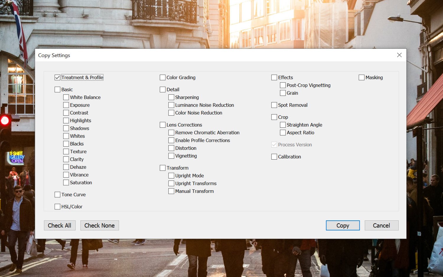The height and width of the screenshot is (277, 443).
Task: Enable the Clarity checkbox
Action: pyautogui.click(x=66, y=159)
